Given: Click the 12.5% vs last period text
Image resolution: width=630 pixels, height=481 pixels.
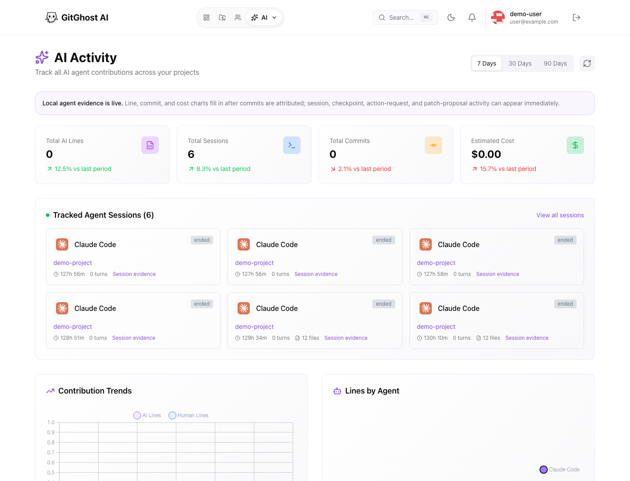Looking at the screenshot, I should pos(83,169).
